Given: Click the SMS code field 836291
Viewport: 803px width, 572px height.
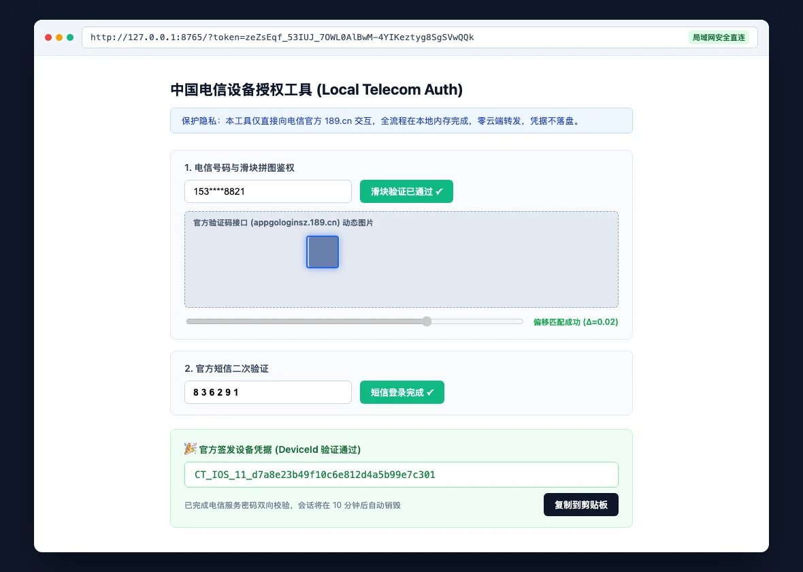Looking at the screenshot, I should (268, 392).
